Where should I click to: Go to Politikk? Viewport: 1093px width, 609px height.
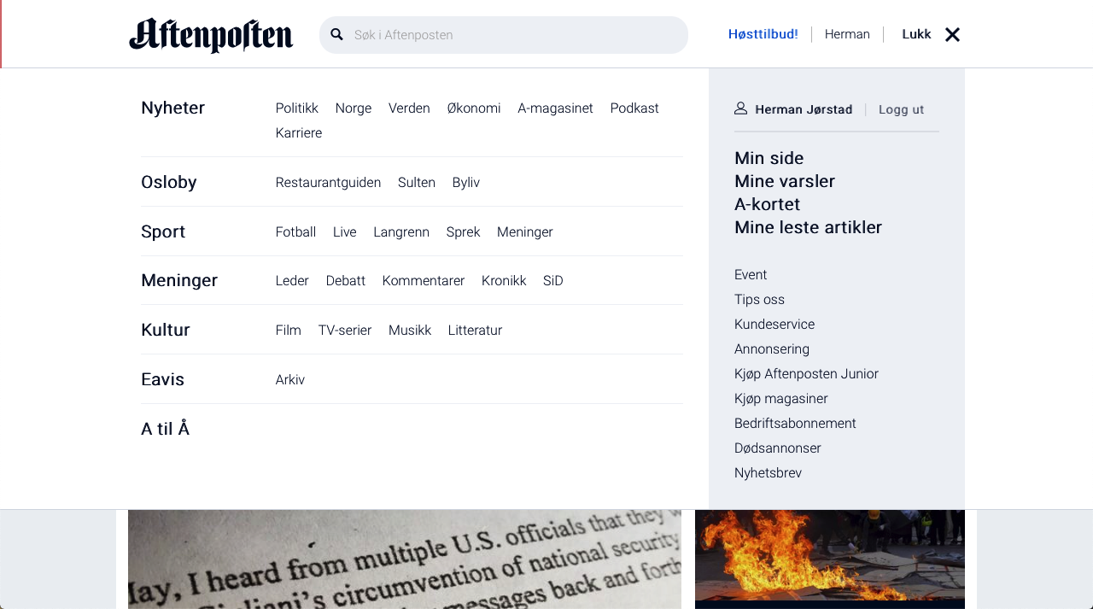pyautogui.click(x=297, y=108)
